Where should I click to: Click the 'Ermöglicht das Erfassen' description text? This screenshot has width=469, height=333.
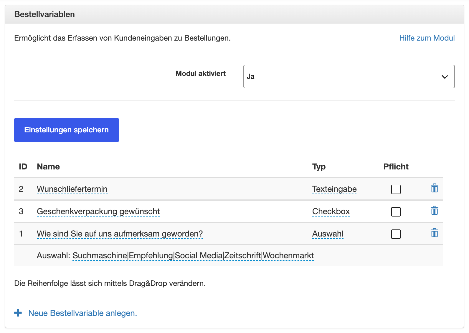click(122, 38)
